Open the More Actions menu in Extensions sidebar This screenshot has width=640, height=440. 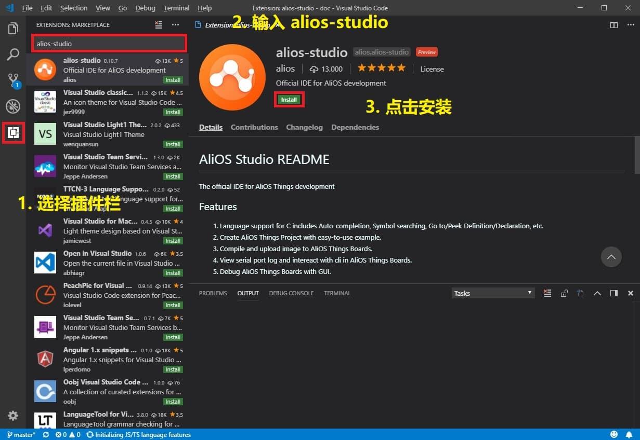click(x=174, y=24)
